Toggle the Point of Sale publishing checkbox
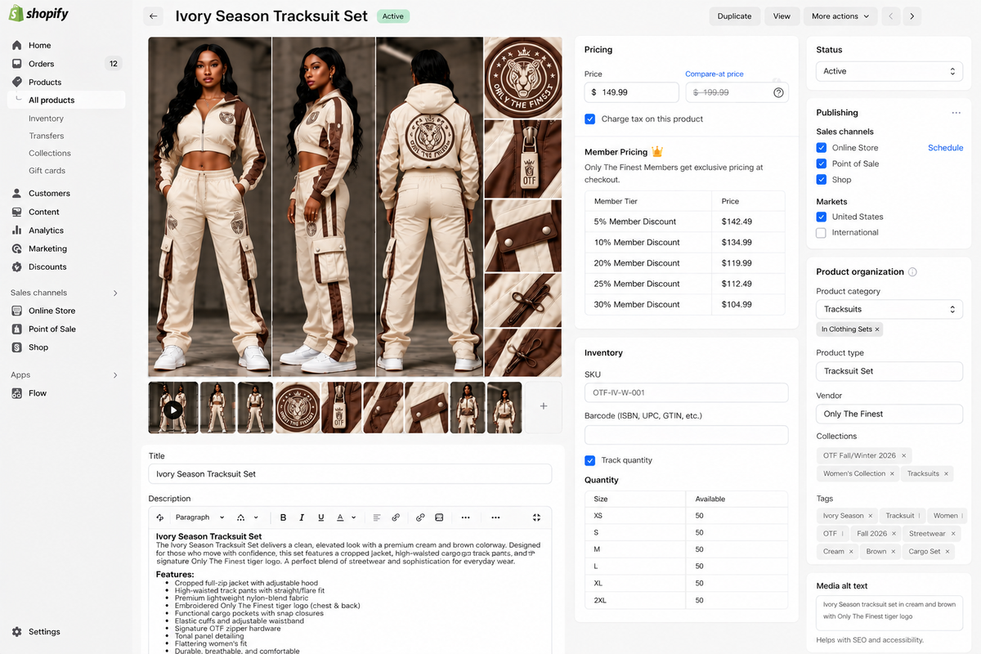Image resolution: width=981 pixels, height=654 pixels. (822, 163)
